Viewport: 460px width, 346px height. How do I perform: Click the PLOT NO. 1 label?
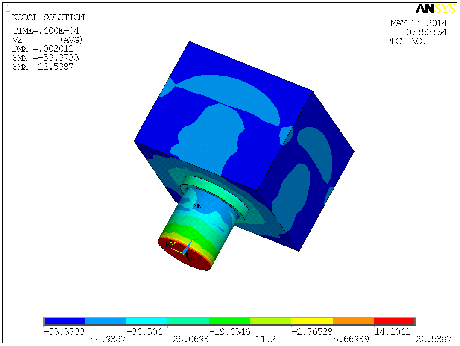[x=416, y=41]
